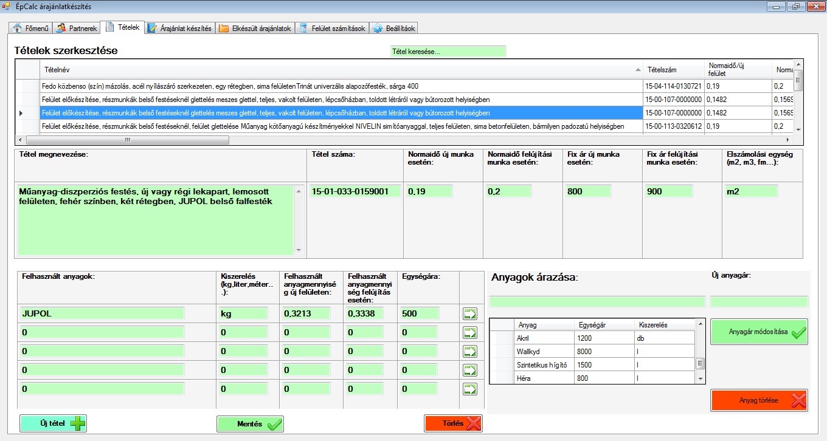Click the Új tétel button
This screenshot has height=441, width=827.
[x=53, y=423]
